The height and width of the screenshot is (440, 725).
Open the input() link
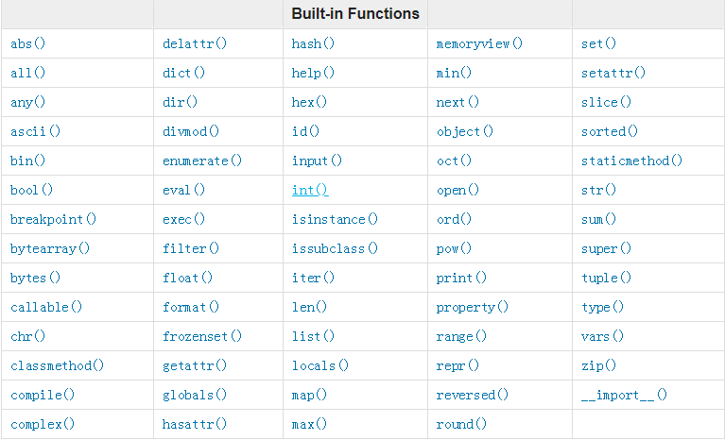tap(317, 161)
